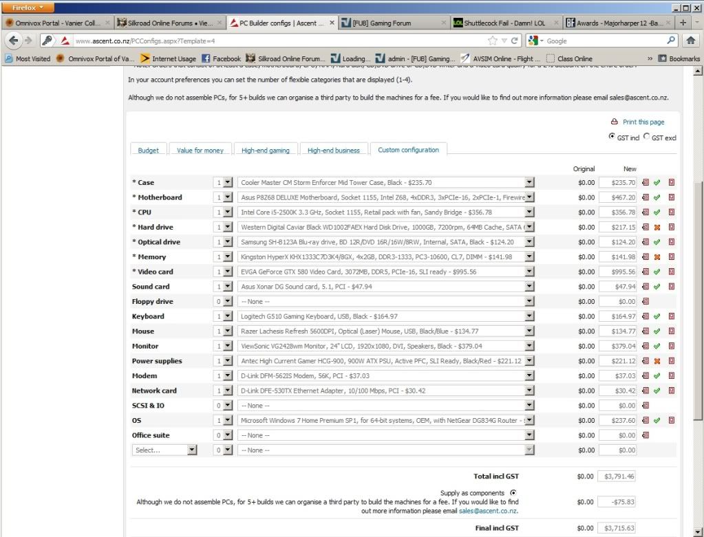Click the Case new price field $235.70
This screenshot has height=537, width=704.
[x=617, y=183]
